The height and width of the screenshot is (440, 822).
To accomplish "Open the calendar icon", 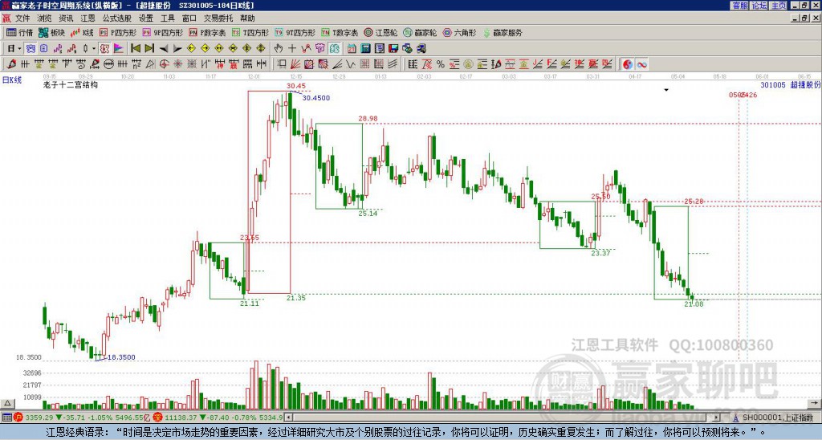I will tap(352, 48).
